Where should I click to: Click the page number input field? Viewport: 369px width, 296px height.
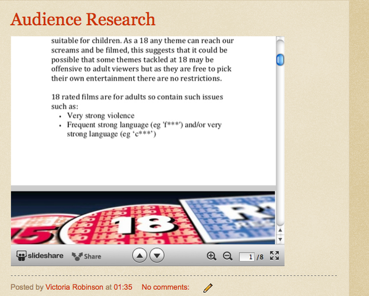[x=247, y=257]
